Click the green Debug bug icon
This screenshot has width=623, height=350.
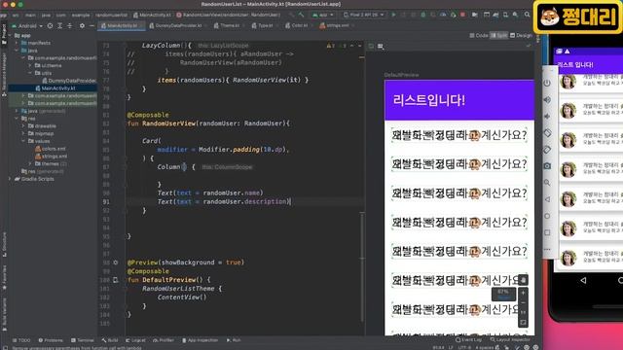[423, 15]
